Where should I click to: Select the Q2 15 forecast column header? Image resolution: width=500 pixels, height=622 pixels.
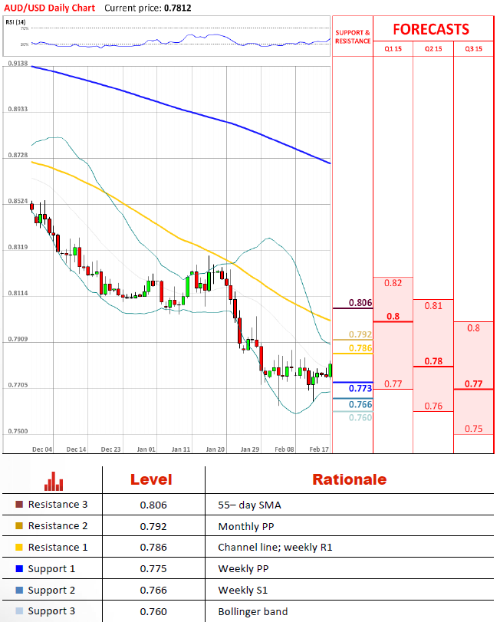click(433, 49)
